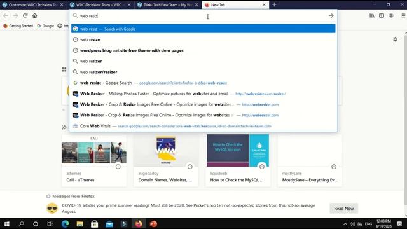Open the Google bookmark
Viewport: 407px width, 229px height.
point(45,26)
